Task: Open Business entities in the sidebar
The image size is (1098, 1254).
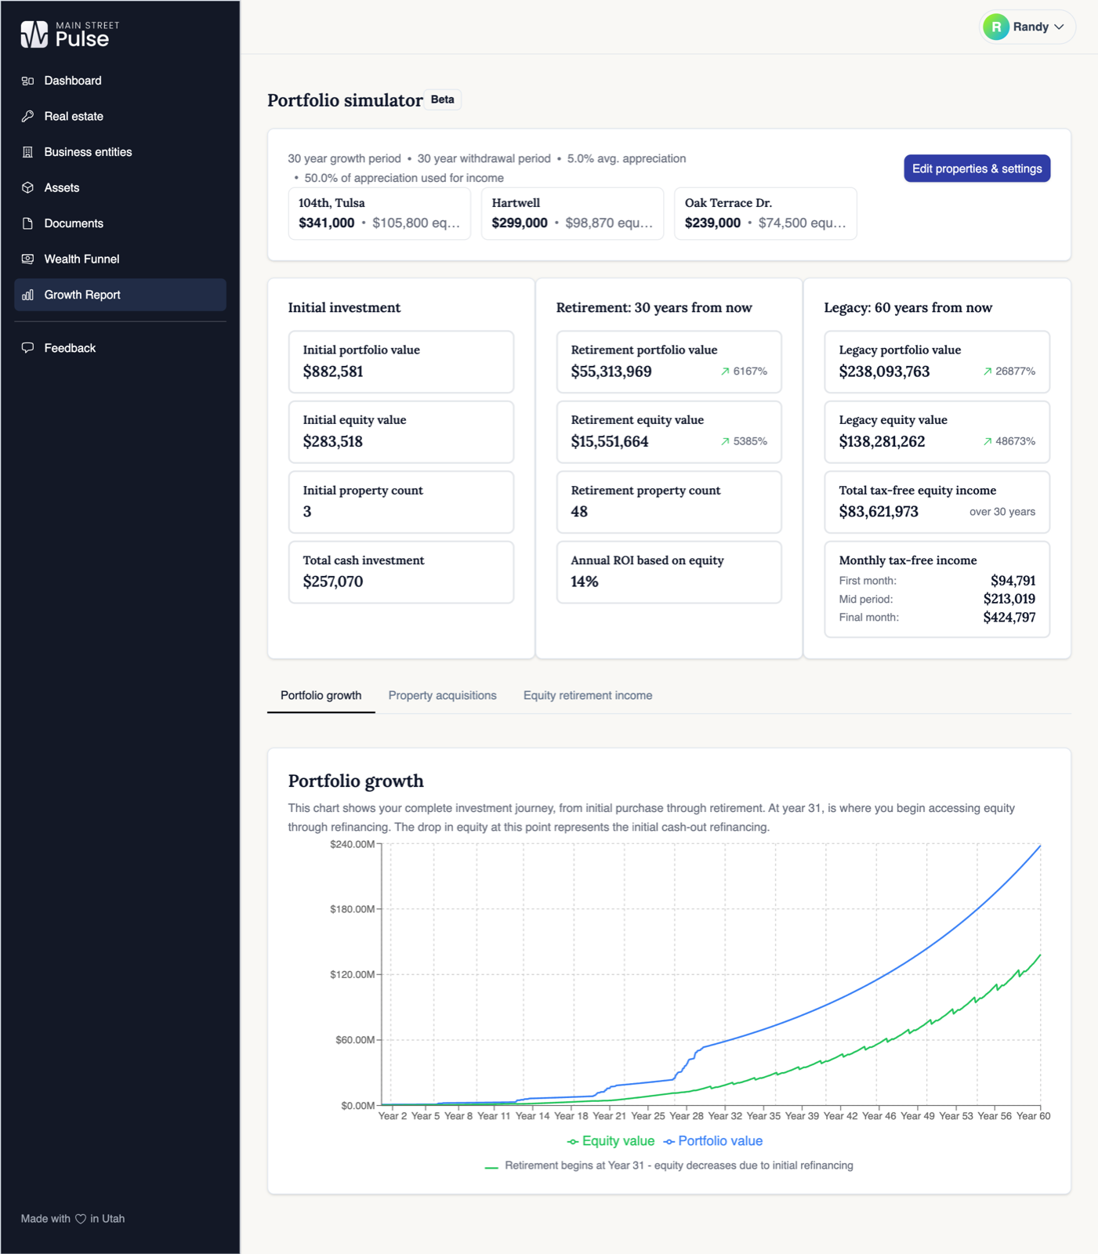Action: (x=120, y=152)
